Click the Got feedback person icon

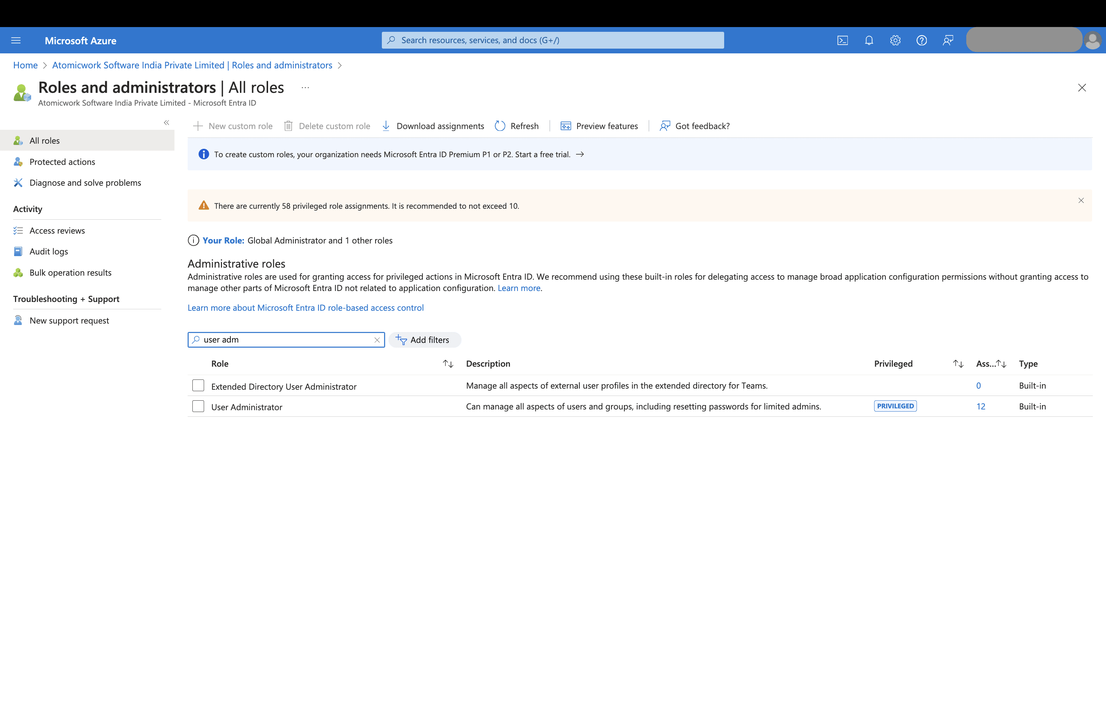(665, 126)
